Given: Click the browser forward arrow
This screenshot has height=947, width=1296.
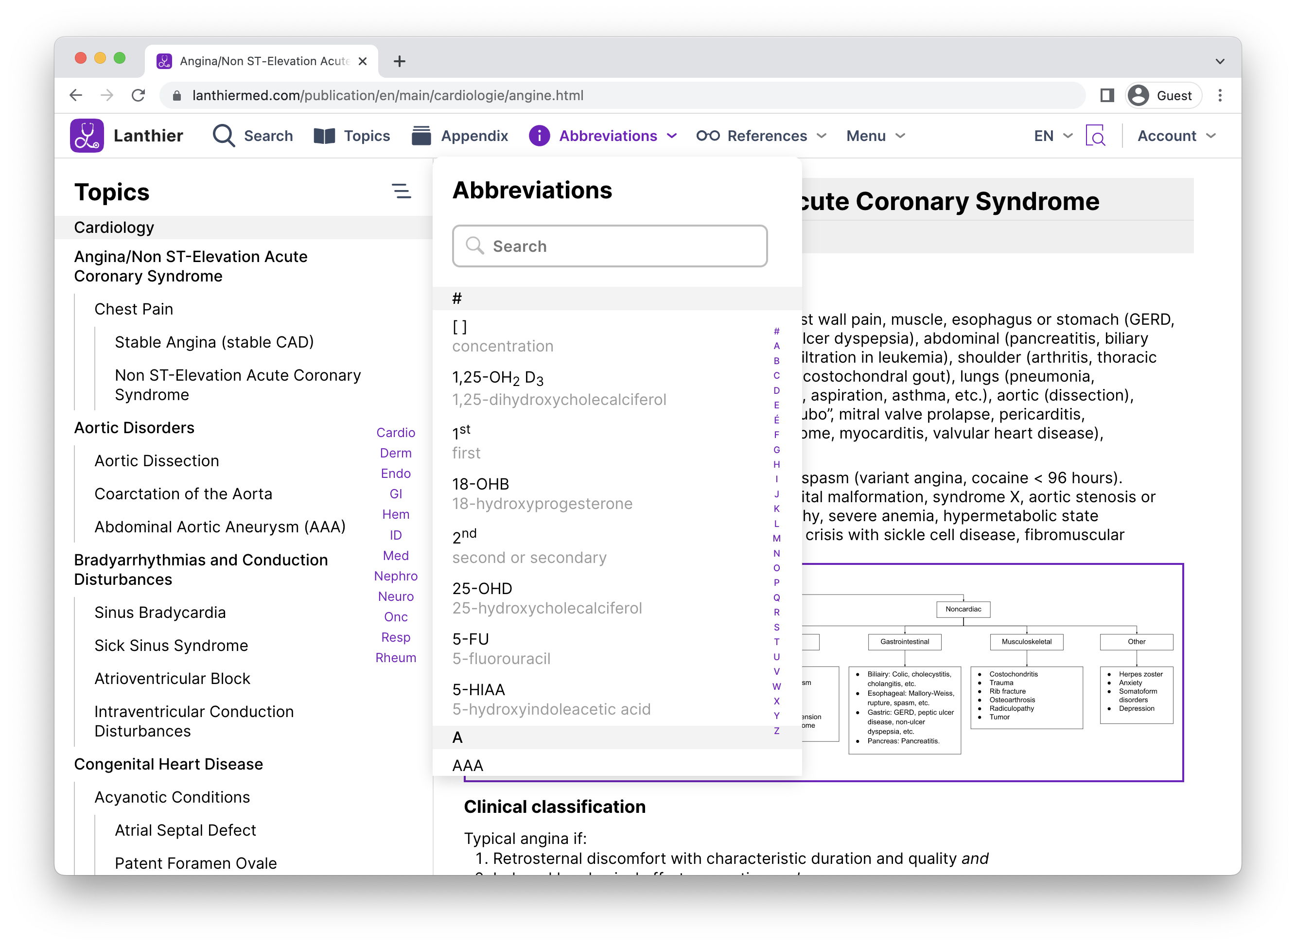Looking at the screenshot, I should click(107, 95).
